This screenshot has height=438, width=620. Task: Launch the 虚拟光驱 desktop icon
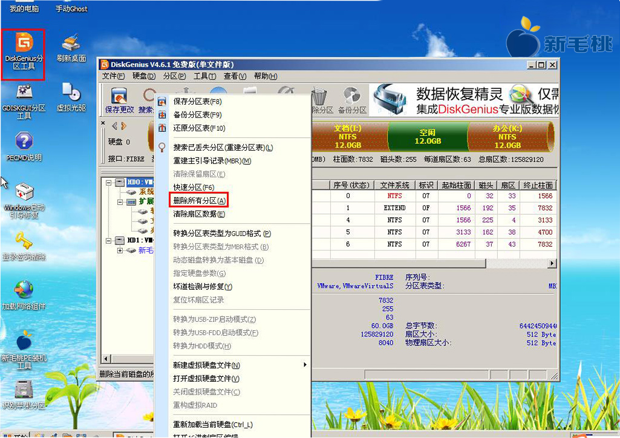click(x=71, y=97)
